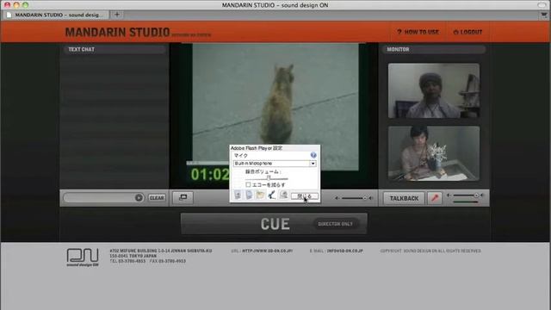This screenshot has width=551, height=310.
Task: Select the Flash display settings tab icon
Action: (x=238, y=195)
